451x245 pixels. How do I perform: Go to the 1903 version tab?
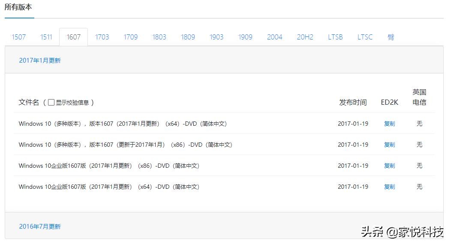[216, 37]
